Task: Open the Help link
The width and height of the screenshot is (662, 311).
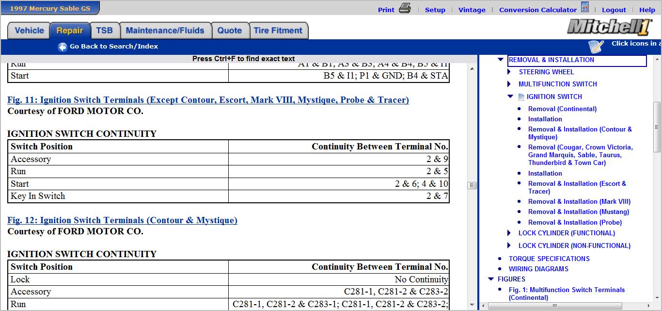Action: coord(647,10)
